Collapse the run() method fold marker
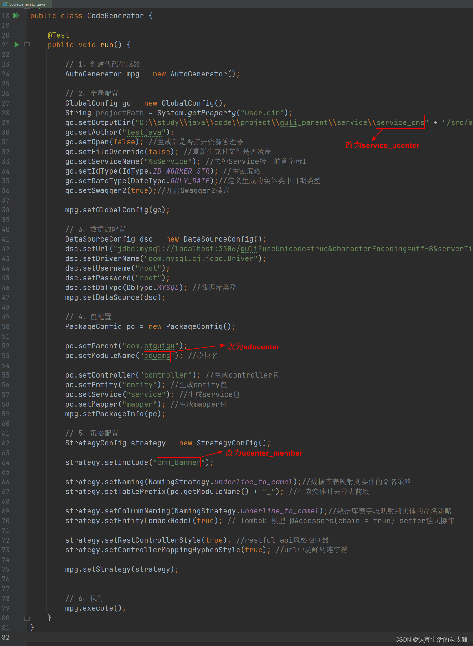473x646 pixels. click(27, 45)
